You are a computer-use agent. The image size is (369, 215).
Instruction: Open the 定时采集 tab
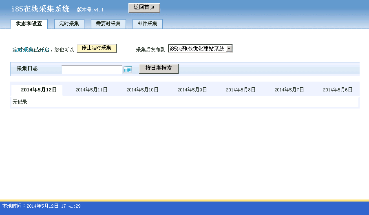coord(69,24)
